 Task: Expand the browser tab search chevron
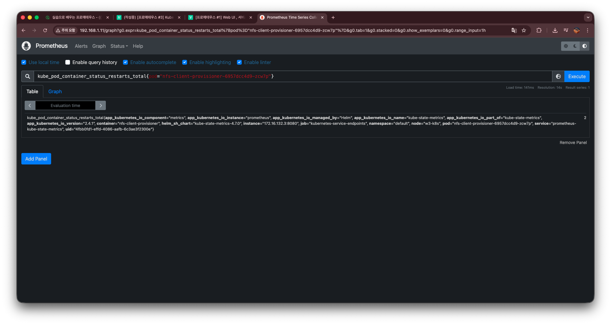coord(588,17)
